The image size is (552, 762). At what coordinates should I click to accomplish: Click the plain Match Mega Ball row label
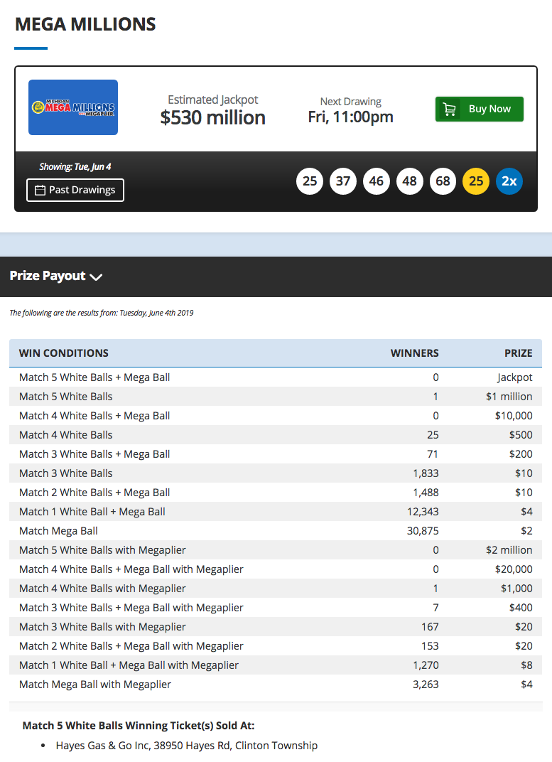58,531
